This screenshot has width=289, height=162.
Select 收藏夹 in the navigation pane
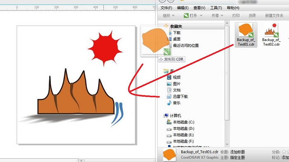[x=176, y=26]
